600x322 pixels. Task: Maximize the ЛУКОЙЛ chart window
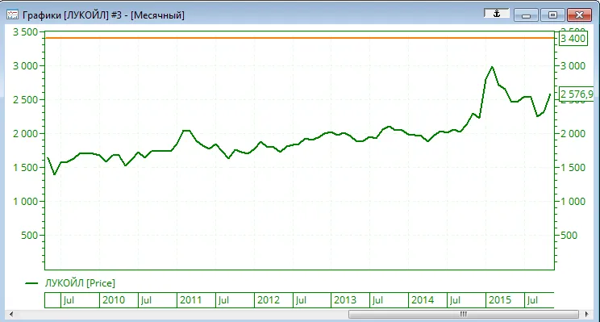pos(552,15)
